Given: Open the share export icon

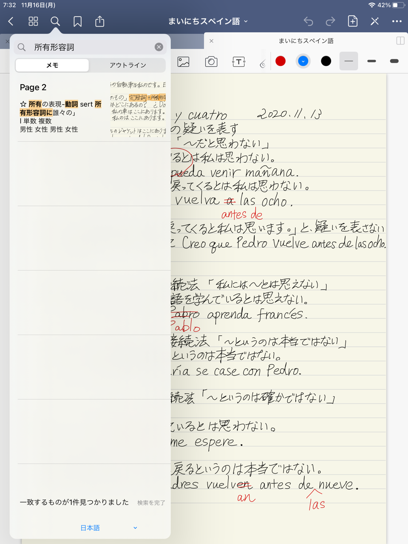Looking at the screenshot, I should click(100, 21).
